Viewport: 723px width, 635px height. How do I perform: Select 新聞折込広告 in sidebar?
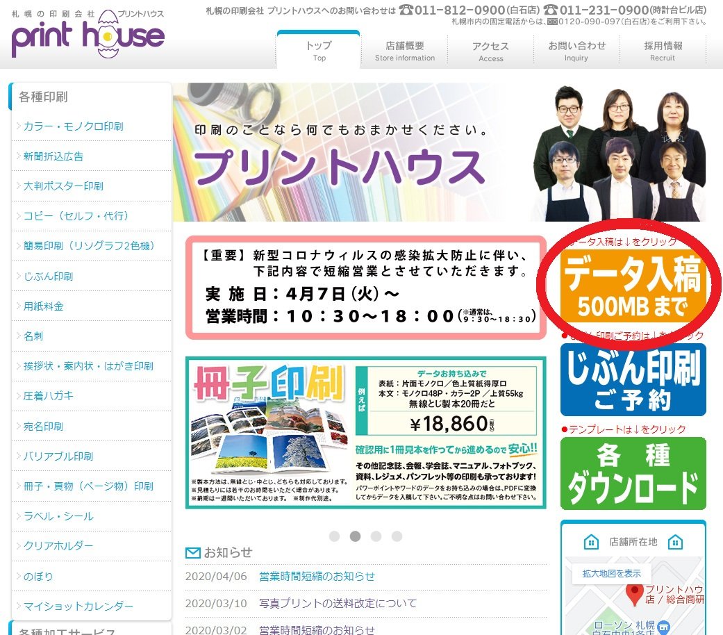[53, 156]
